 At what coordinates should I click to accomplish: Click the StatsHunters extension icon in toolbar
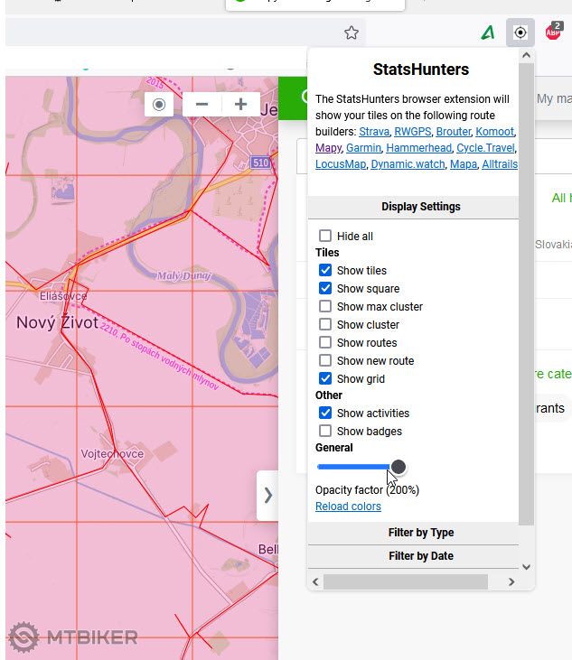(520, 33)
